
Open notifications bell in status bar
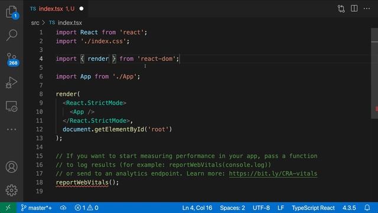(367, 208)
